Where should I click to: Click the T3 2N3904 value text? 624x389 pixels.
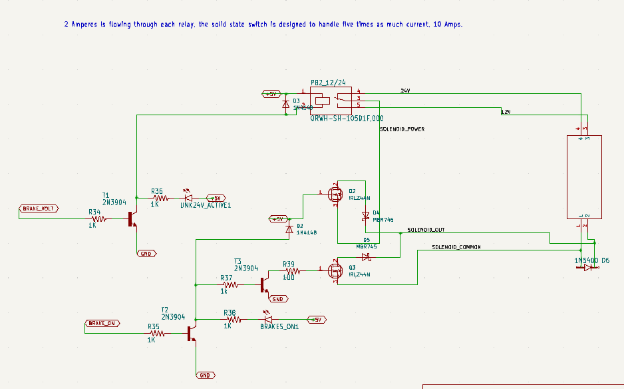pos(246,268)
